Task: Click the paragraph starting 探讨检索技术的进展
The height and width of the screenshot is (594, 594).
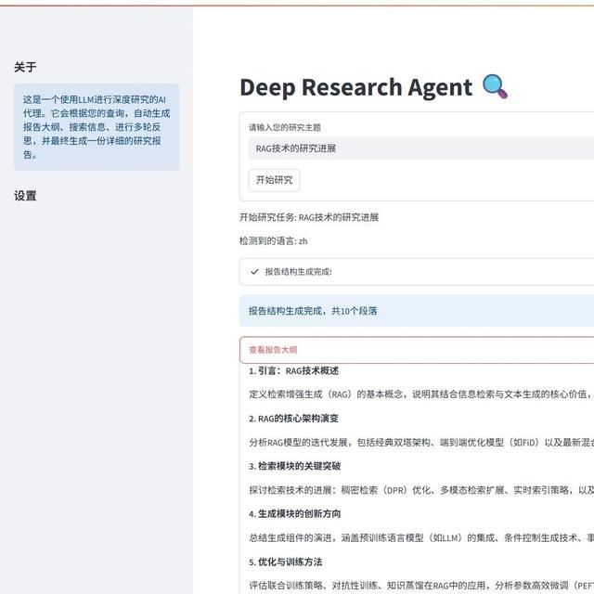Action: click(421, 490)
